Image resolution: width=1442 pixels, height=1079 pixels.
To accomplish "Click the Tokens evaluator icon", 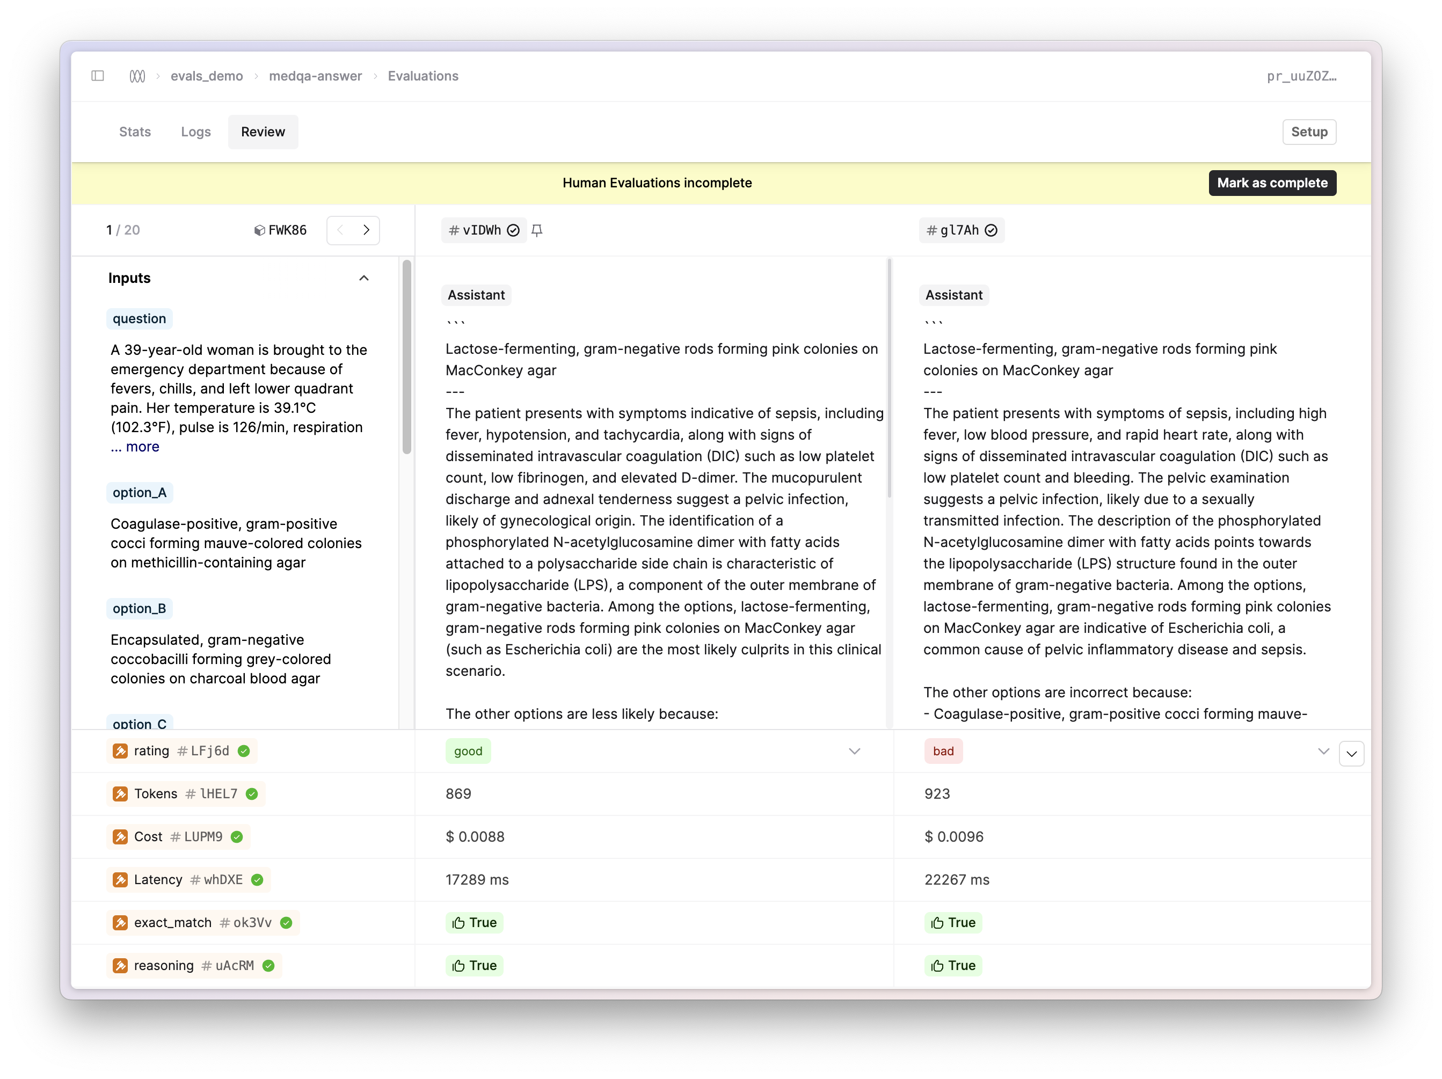I will coord(120,794).
